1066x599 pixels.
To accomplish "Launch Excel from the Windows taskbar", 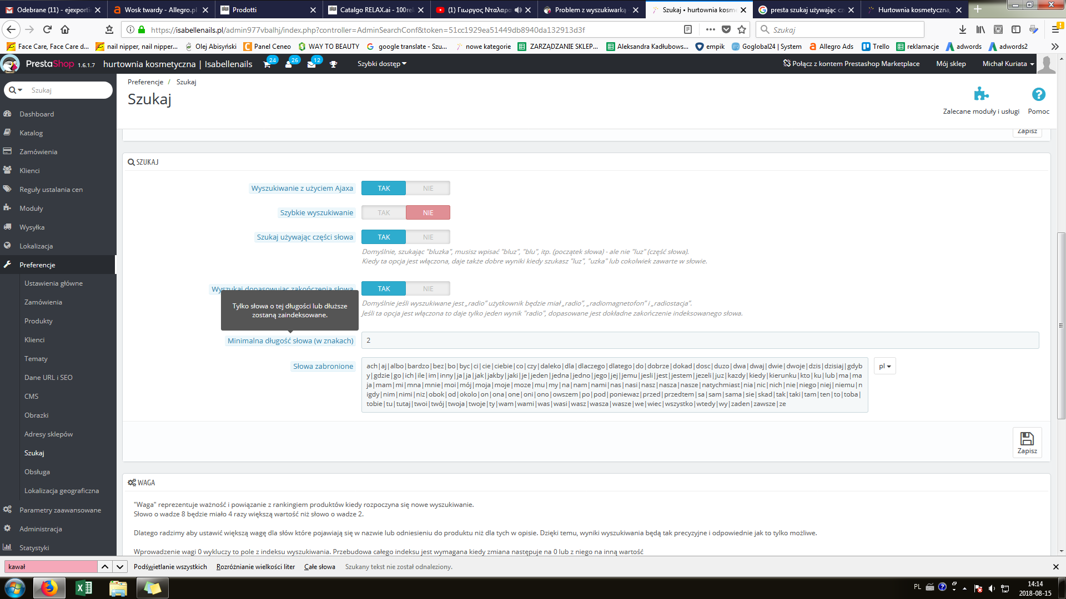I will click(x=84, y=587).
